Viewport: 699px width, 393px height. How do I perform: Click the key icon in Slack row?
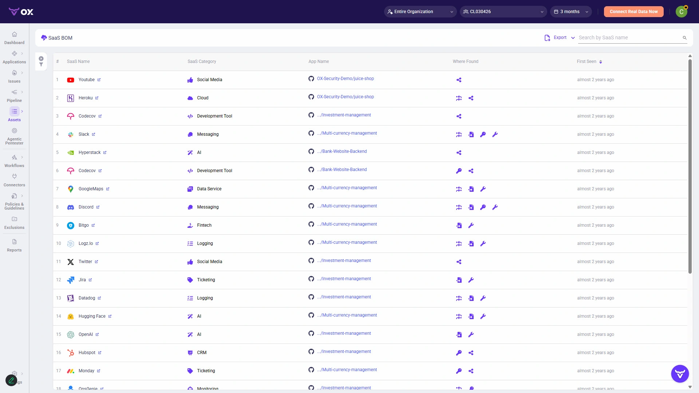(x=483, y=135)
